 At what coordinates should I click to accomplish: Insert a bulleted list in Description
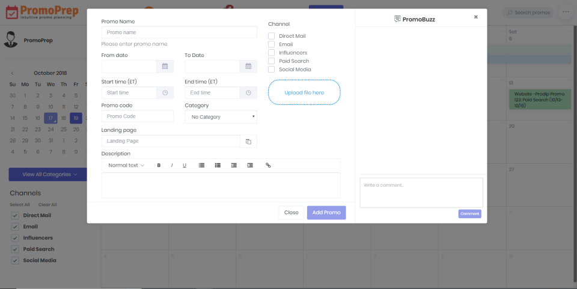point(218,165)
